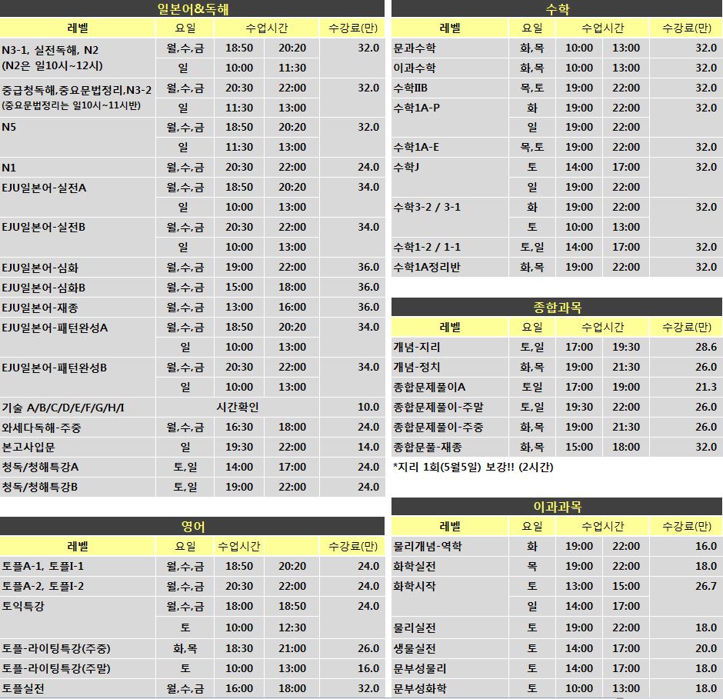Image resolution: width=723 pixels, height=699 pixels.
Task: Click the 수학1A-E cell
Action: 450,147
